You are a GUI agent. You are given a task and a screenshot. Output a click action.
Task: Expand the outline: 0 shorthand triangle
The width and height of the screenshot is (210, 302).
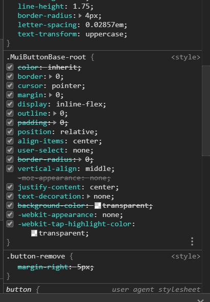pyautogui.click(x=55, y=114)
